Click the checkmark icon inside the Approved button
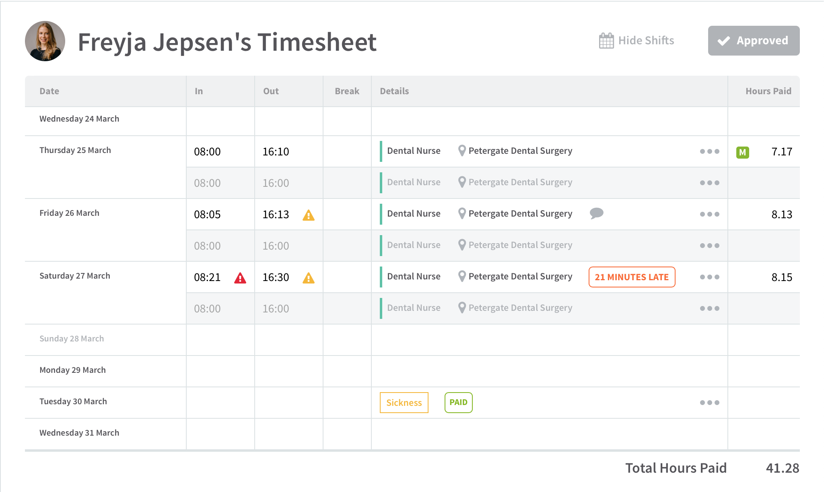 tap(724, 40)
